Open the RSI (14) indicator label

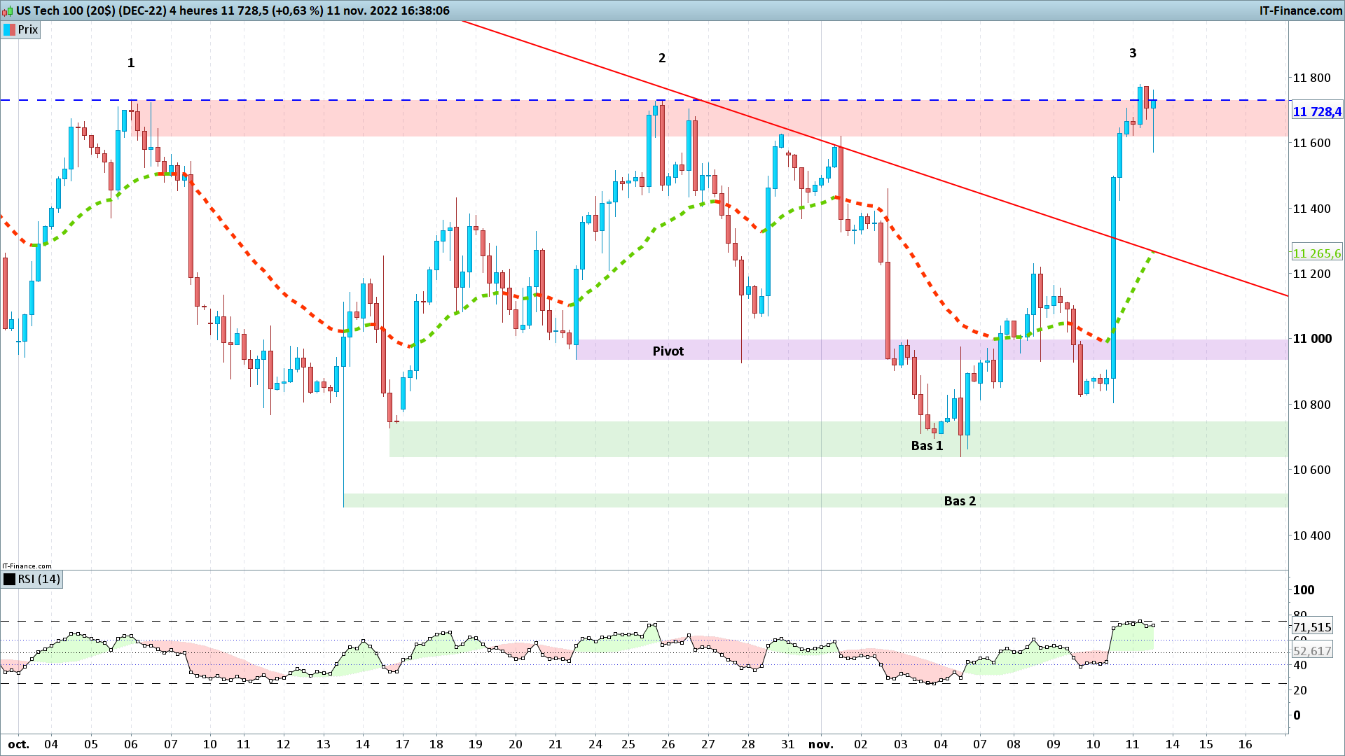[39, 579]
